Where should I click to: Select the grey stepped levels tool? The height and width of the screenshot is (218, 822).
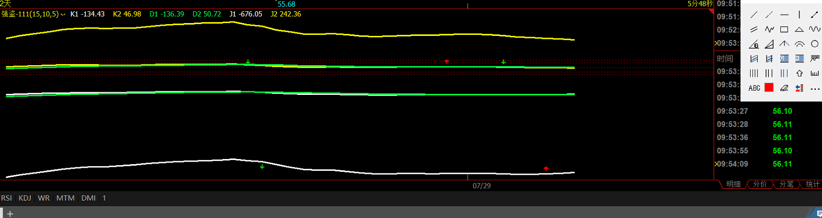pos(814,58)
